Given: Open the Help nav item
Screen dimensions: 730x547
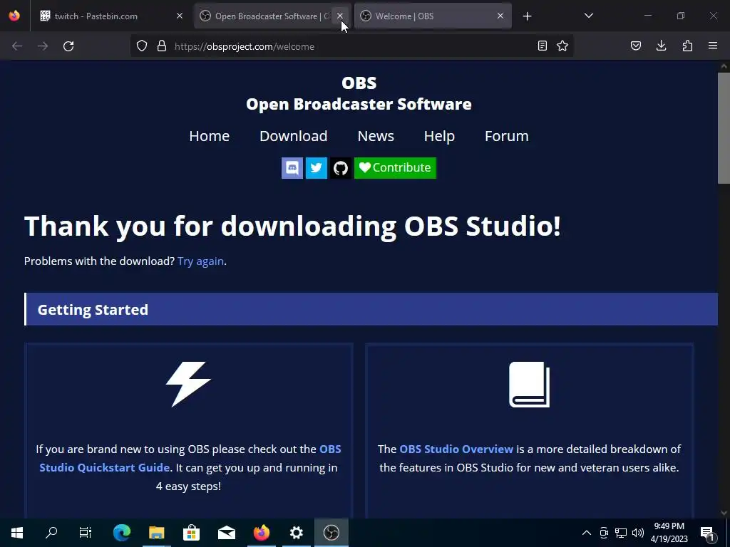Looking at the screenshot, I should pos(439,136).
